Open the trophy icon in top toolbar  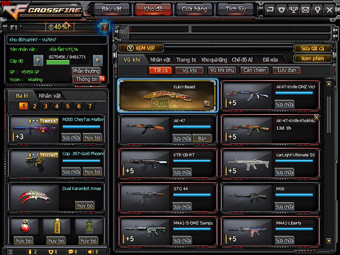[294, 10]
